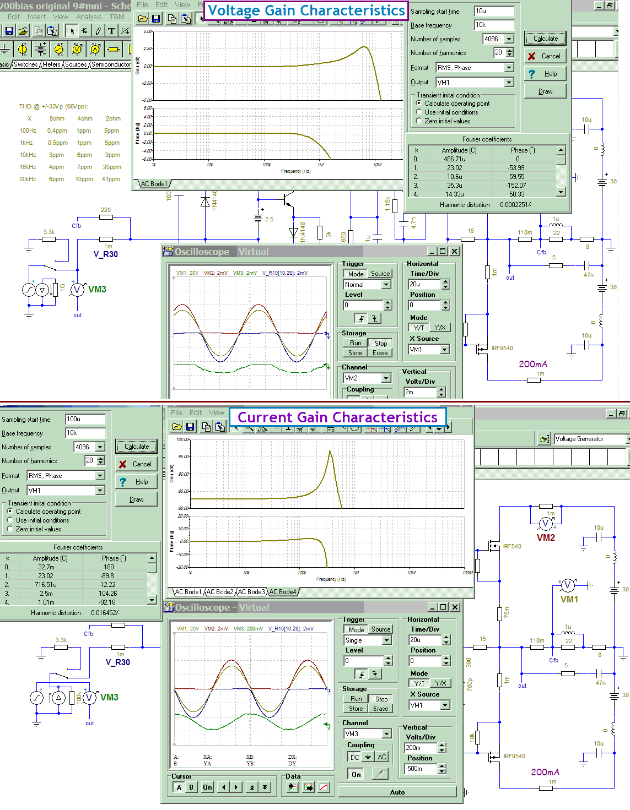630x810 pixels.
Task: Switch to the Semiconductor component tab
Action: 111,64
